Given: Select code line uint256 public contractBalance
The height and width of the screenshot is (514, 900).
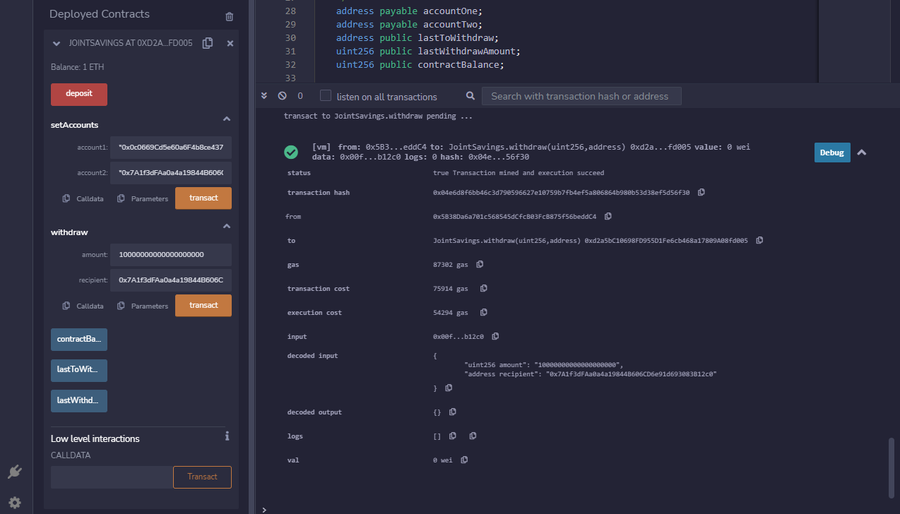Looking at the screenshot, I should [x=420, y=64].
